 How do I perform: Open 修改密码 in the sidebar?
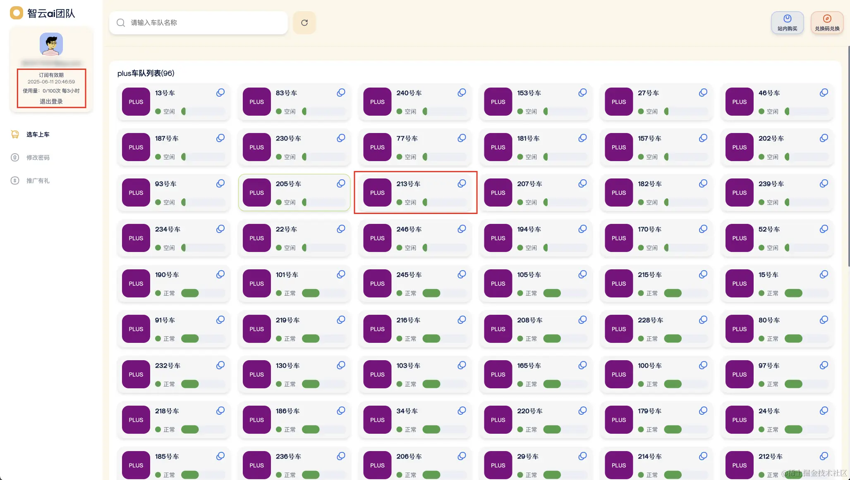click(x=38, y=157)
